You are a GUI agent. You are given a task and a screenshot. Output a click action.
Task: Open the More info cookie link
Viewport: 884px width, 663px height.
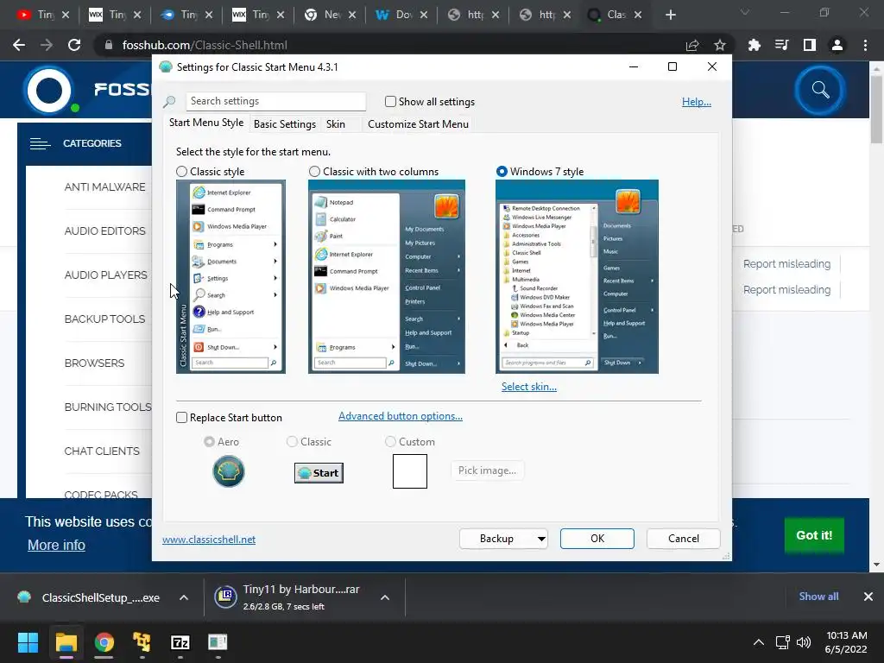click(x=56, y=546)
